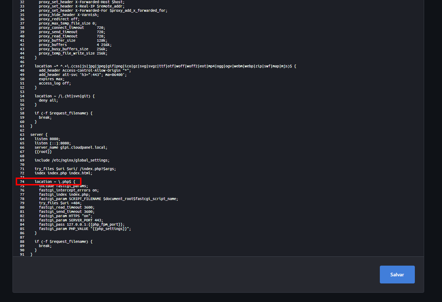The height and width of the screenshot is (302, 442).
Task: Click the '{{root}}' placeholder text
Action: pyautogui.click(x=43, y=152)
